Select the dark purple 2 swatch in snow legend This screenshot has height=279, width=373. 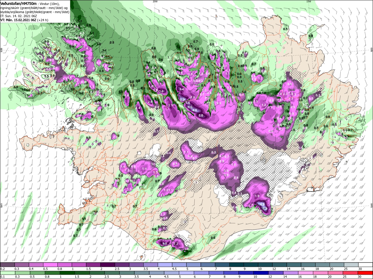click(x=107, y=265)
